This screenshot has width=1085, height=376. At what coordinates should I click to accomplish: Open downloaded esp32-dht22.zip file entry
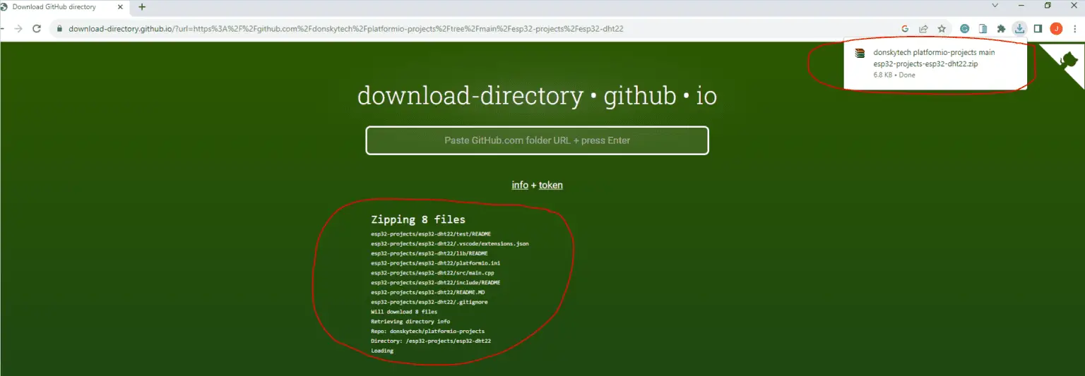pos(935,63)
